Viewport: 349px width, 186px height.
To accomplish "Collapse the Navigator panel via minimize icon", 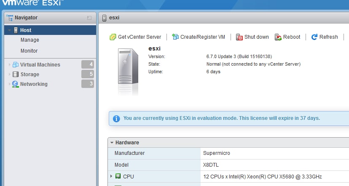I will [89, 18].
